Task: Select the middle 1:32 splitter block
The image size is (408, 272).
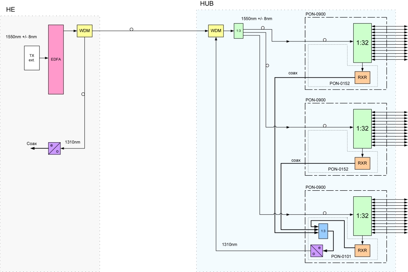Action: (x=362, y=128)
